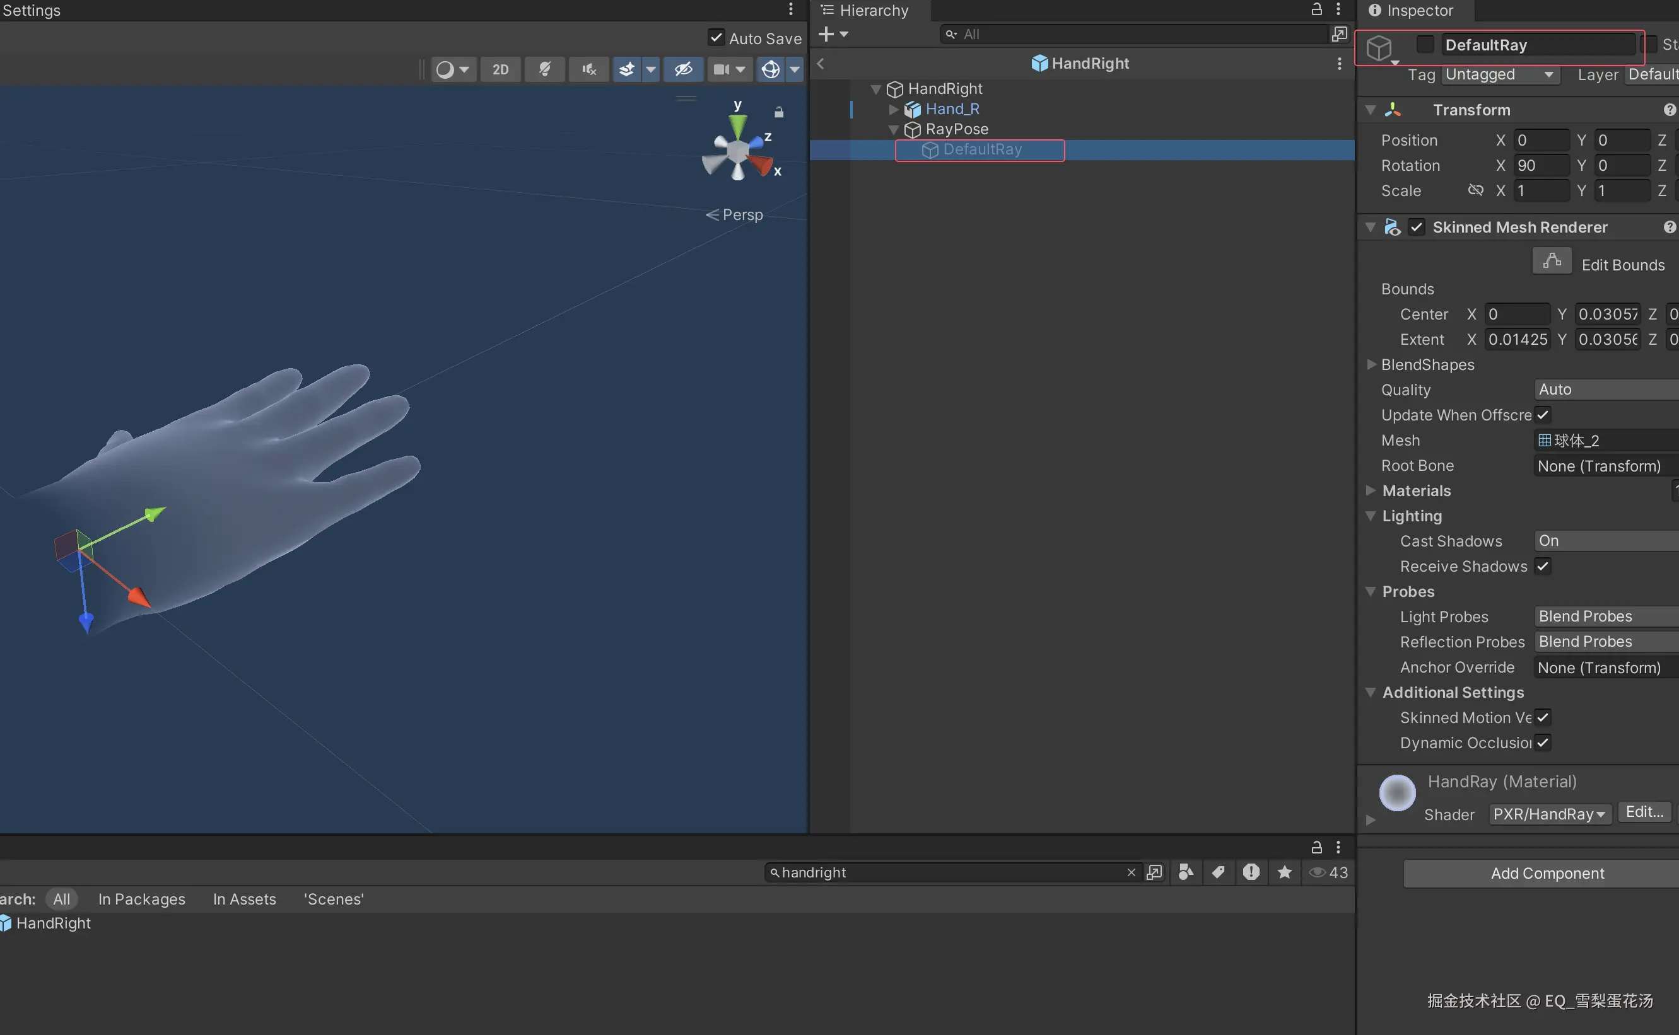
Task: Switch search filter to In Assets
Action: tap(245, 899)
